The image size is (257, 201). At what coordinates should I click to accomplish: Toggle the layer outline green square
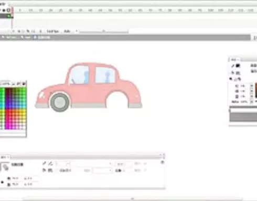[8, 16]
